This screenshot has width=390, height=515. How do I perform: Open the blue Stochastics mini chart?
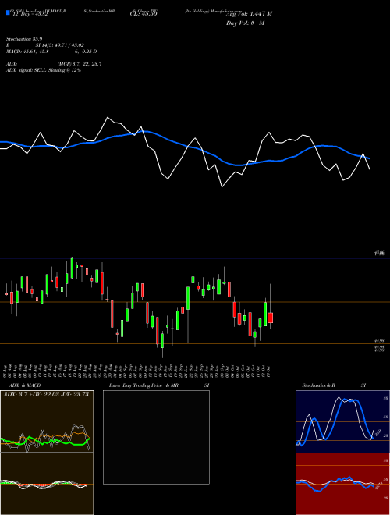(342, 421)
